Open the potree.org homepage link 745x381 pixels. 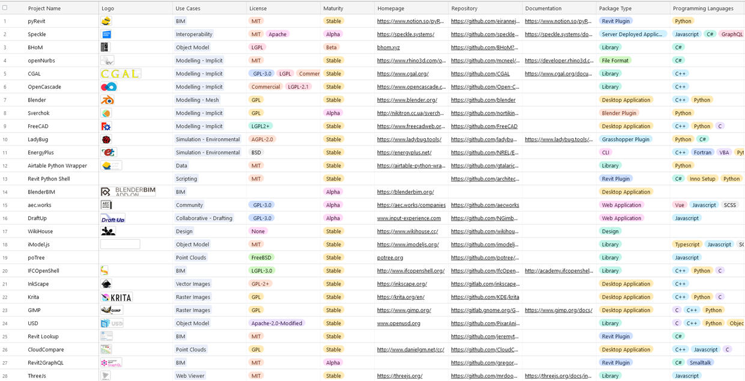(x=390, y=258)
